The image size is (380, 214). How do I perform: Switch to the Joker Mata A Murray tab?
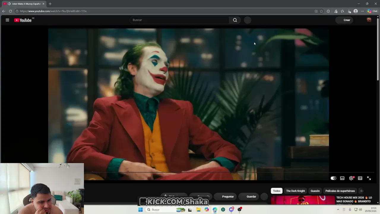(x=24, y=4)
